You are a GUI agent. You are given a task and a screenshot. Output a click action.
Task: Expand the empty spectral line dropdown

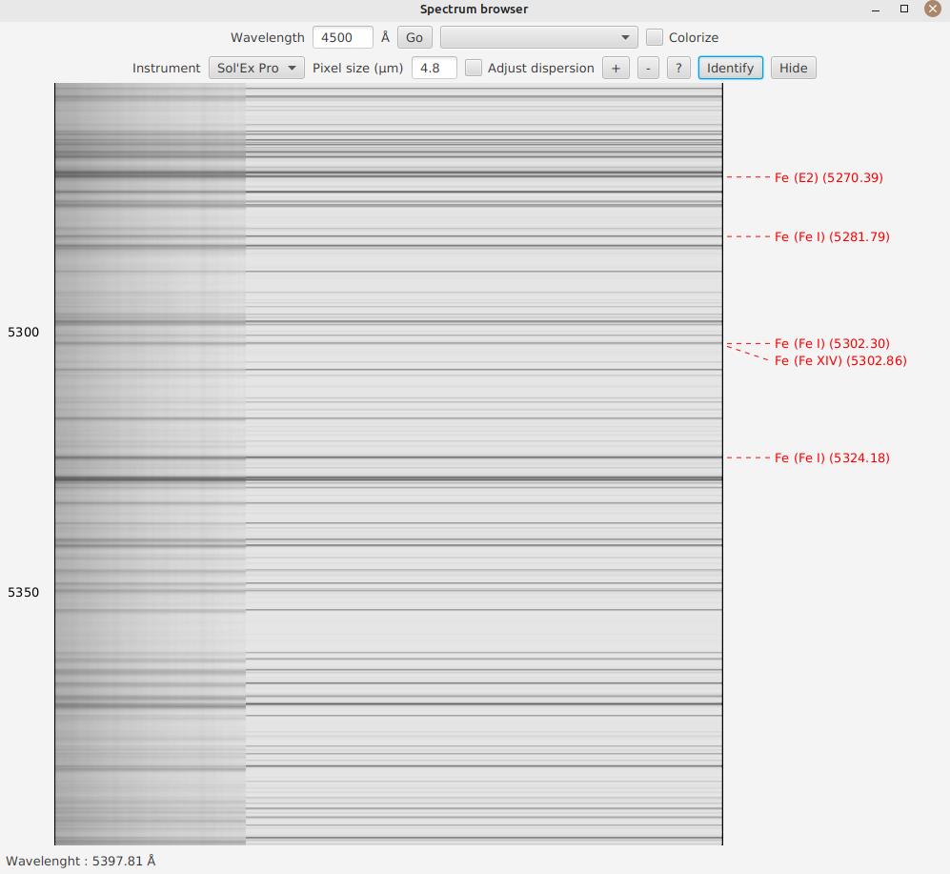538,38
